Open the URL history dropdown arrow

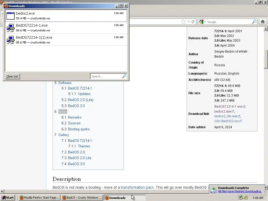(188, 22)
